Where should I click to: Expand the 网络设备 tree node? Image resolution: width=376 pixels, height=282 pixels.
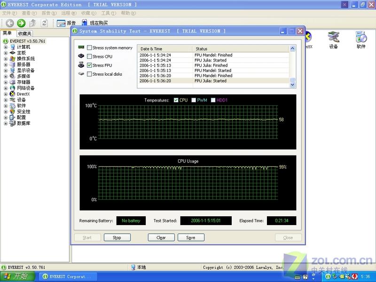point(6,88)
